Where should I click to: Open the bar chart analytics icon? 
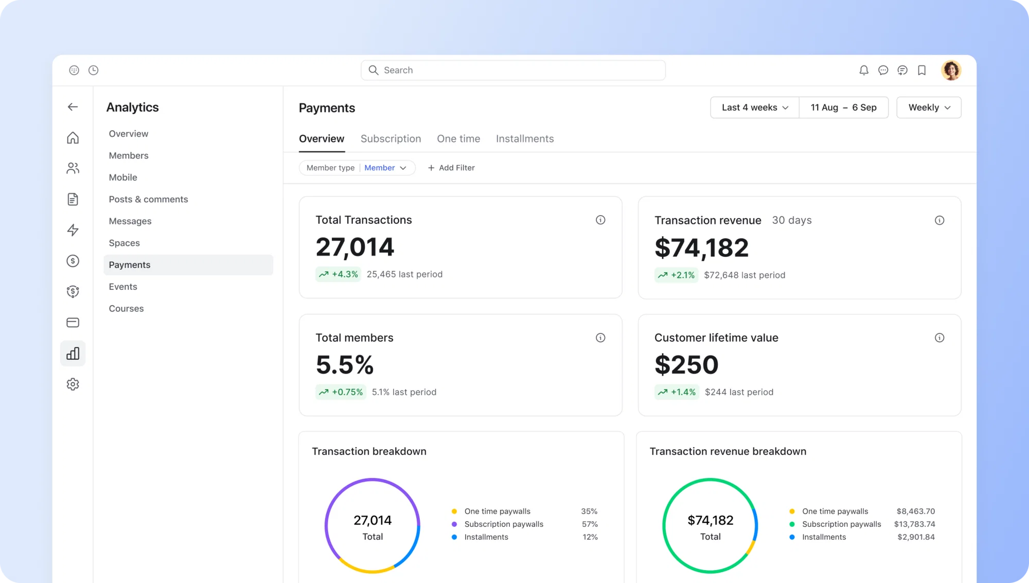click(73, 354)
